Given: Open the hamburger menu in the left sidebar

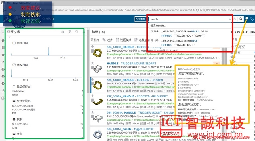Looking at the screenshot, I should tap(3, 32).
